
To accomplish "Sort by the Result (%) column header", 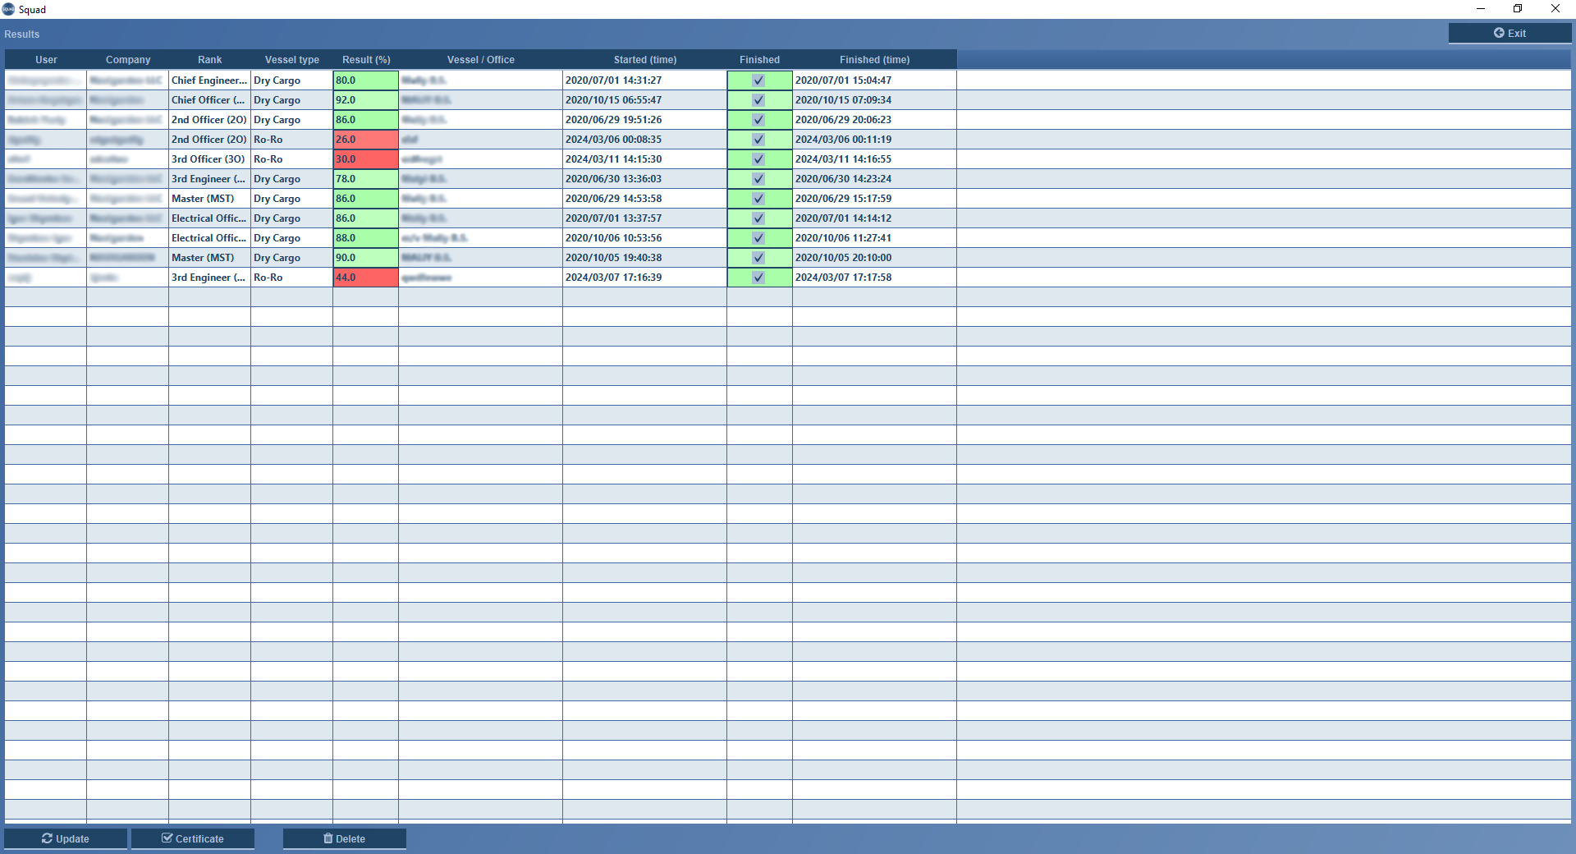I will tap(366, 60).
